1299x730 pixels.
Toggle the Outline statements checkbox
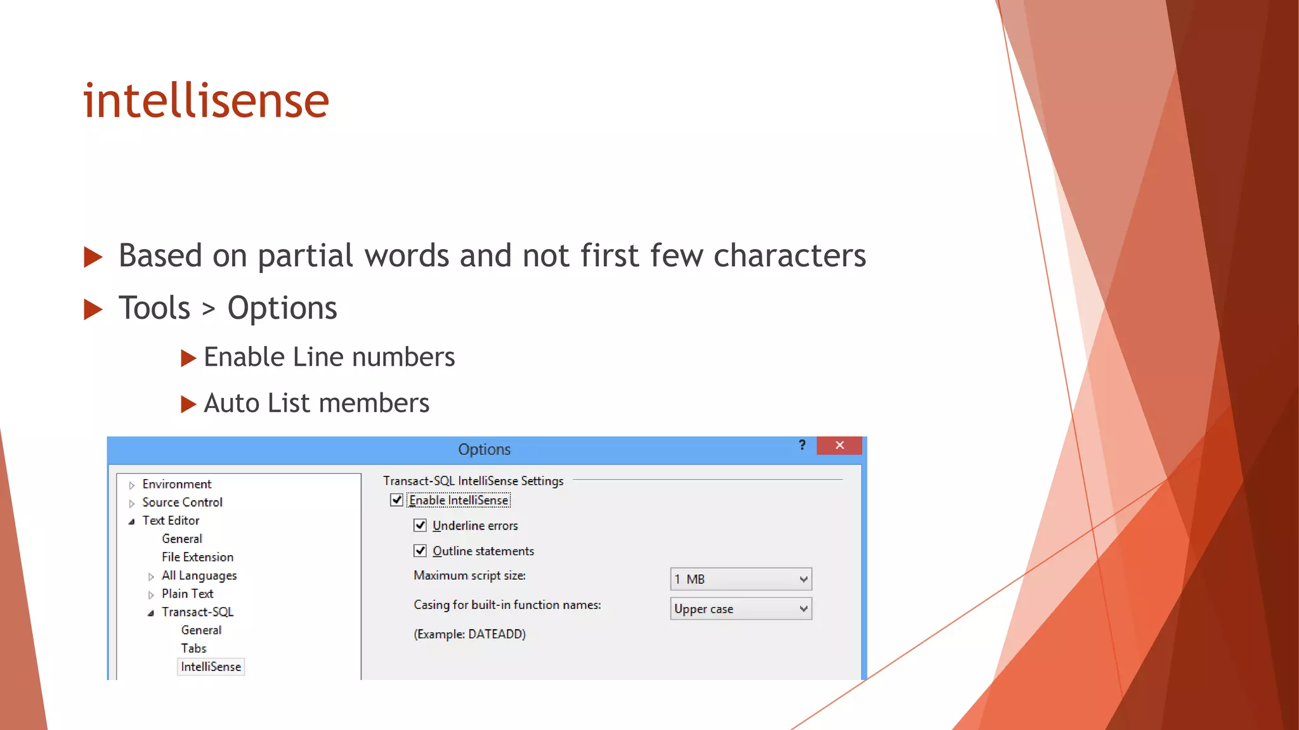[x=420, y=551]
